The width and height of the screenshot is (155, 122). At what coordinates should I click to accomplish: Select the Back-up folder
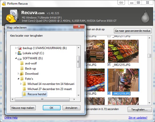[31, 68]
